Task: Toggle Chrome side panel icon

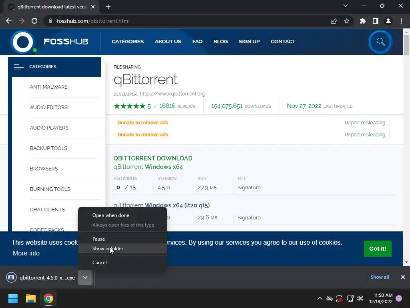Action: [376, 21]
